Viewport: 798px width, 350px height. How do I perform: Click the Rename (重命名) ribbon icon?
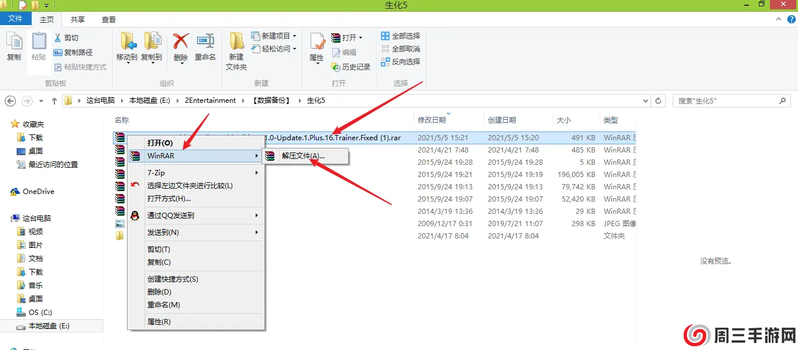coord(205,42)
